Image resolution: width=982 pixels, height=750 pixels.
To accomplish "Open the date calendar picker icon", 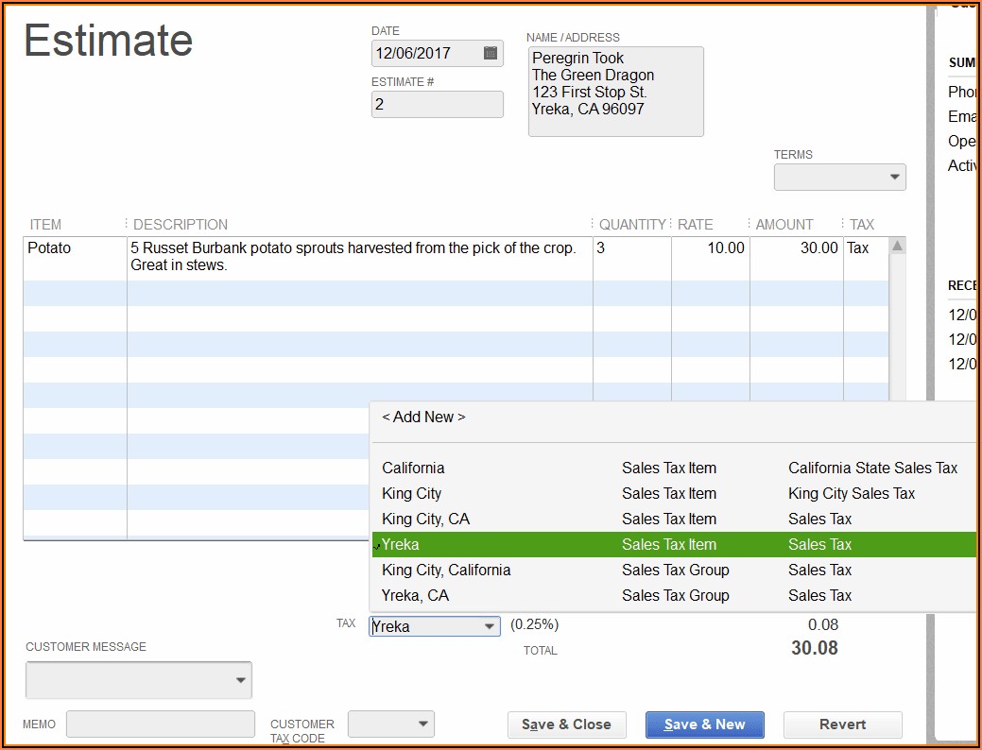I will point(491,53).
